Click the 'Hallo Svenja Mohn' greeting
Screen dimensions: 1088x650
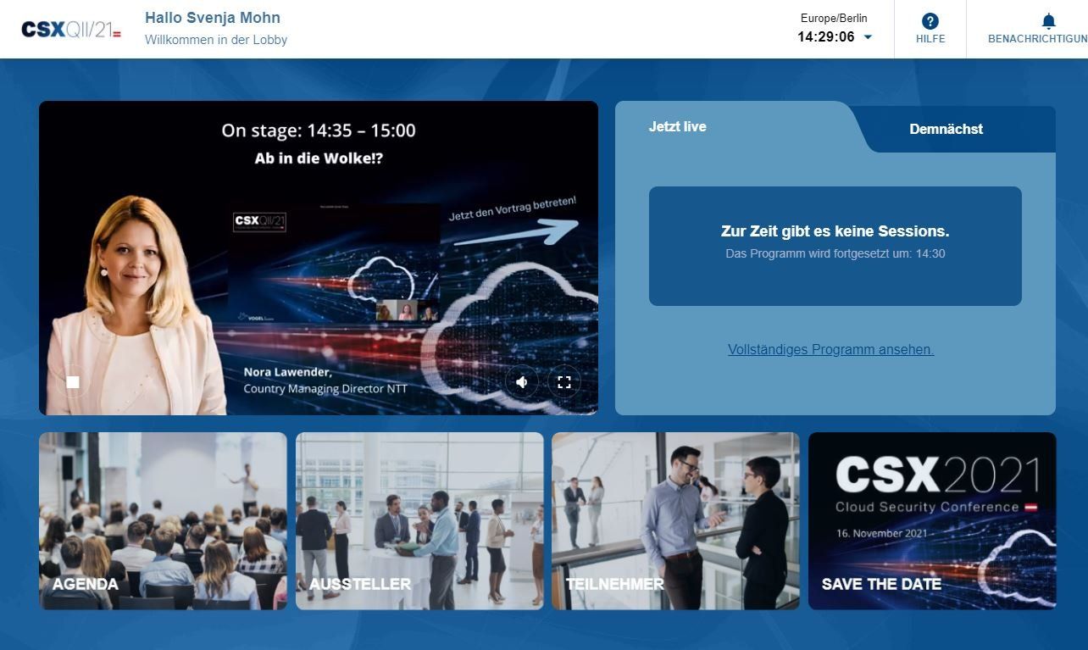[213, 18]
